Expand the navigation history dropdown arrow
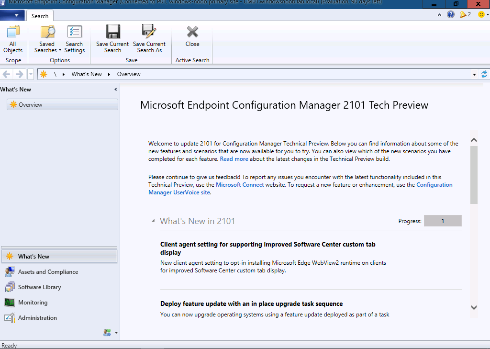This screenshot has width=490, height=349. [x=31, y=74]
